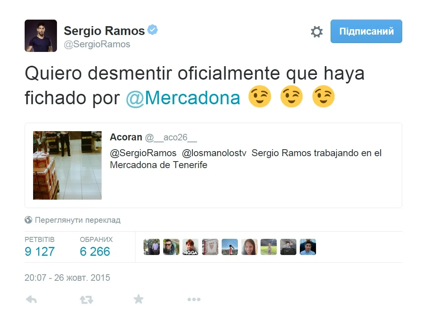
Task: Toggle the Підписаний follow button
Action: click(x=366, y=32)
